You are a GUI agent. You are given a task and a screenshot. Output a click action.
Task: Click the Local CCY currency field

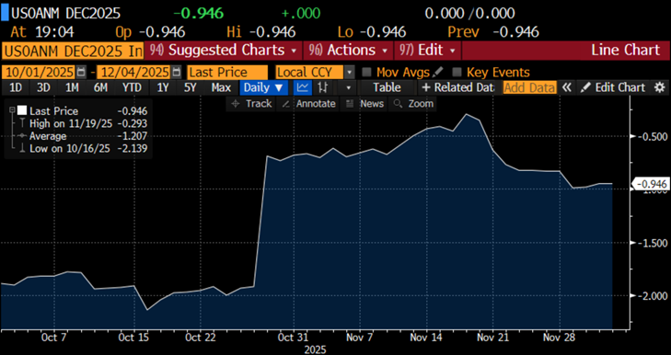coord(310,72)
